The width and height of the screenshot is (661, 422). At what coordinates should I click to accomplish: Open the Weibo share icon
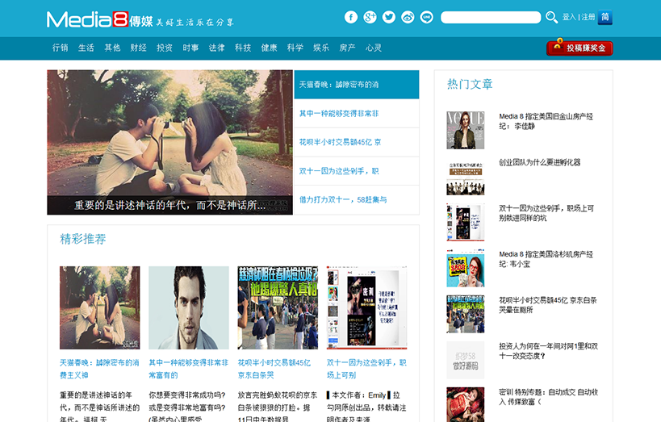coord(408,17)
